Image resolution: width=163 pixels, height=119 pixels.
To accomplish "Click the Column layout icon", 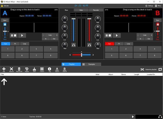I will tap(42, 69).
